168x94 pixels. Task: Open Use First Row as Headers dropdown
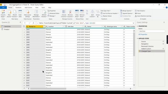coord(110,13)
